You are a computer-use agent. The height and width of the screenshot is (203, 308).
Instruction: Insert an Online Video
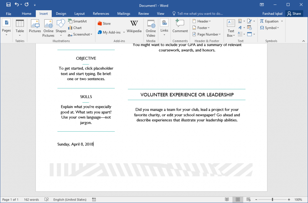(x=151, y=28)
